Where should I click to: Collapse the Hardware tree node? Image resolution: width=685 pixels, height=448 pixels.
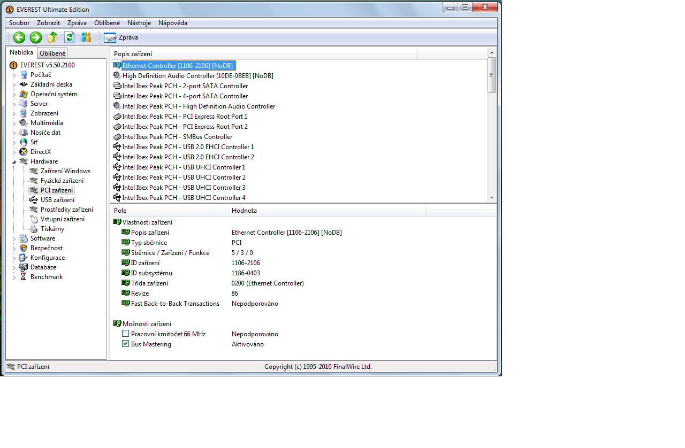[x=14, y=161]
